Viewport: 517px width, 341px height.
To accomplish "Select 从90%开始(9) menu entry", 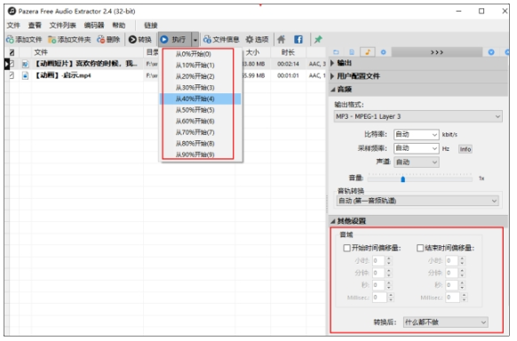I will pyautogui.click(x=201, y=155).
